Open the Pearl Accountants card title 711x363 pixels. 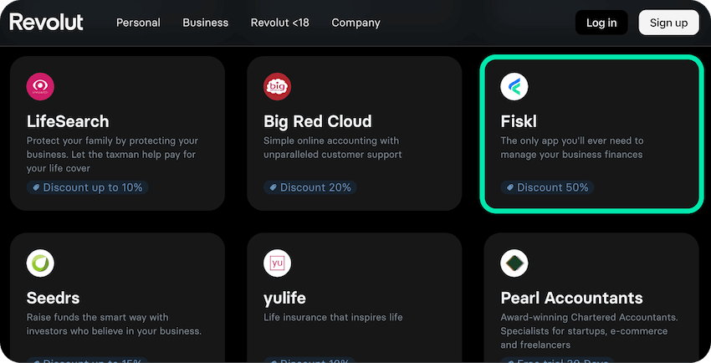click(571, 298)
